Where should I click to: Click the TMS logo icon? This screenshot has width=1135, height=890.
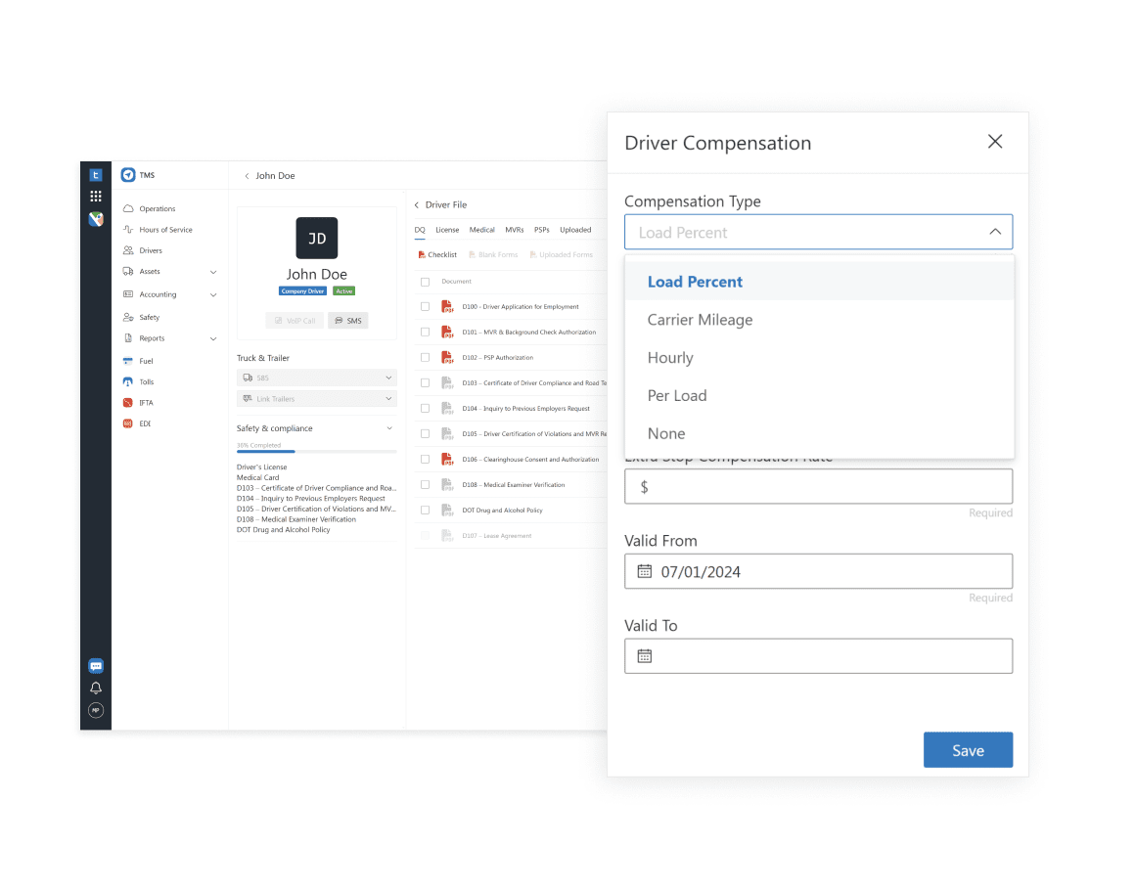click(130, 174)
